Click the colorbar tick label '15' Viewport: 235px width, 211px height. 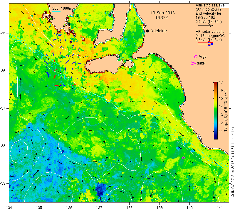pyautogui.click(x=221, y=98)
